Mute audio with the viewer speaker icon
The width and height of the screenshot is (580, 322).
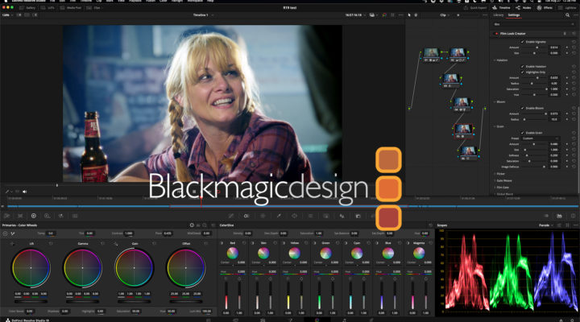coord(24,192)
